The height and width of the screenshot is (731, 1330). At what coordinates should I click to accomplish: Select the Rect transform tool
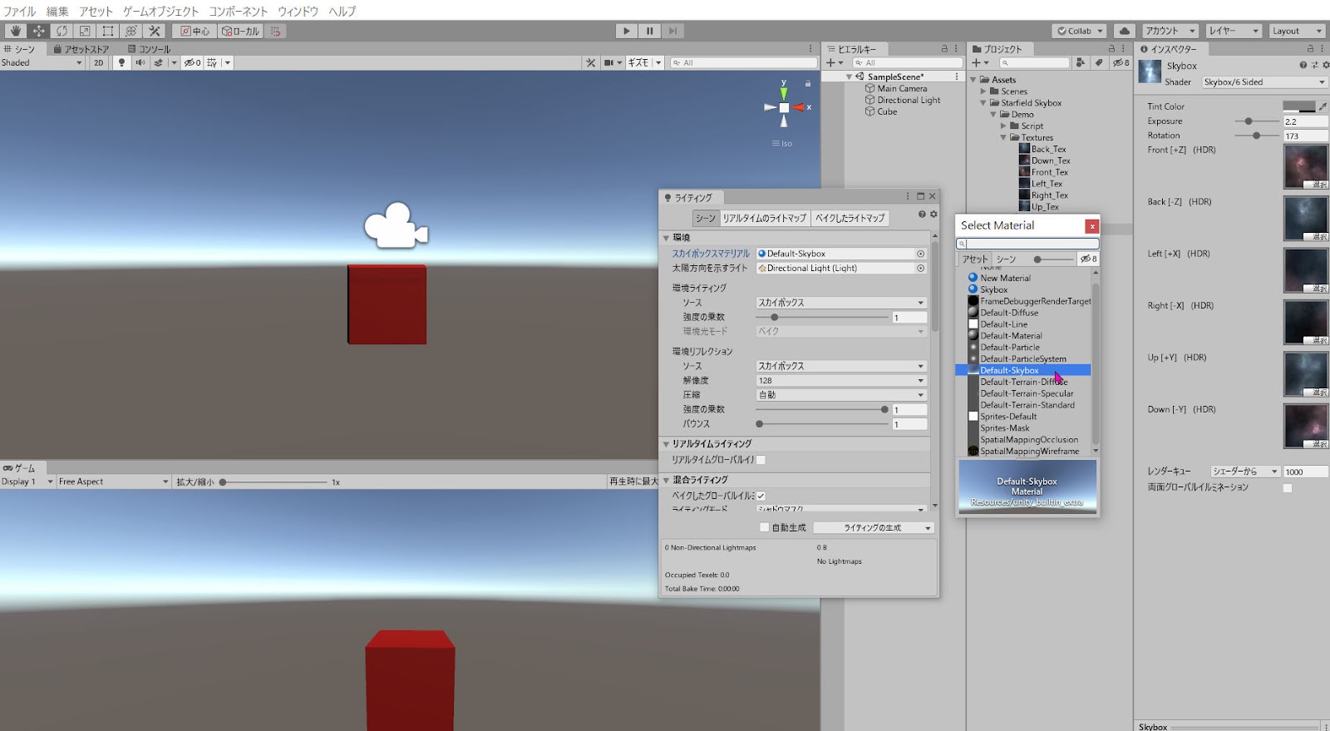click(108, 31)
